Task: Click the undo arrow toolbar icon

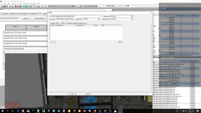Action: 10,6
